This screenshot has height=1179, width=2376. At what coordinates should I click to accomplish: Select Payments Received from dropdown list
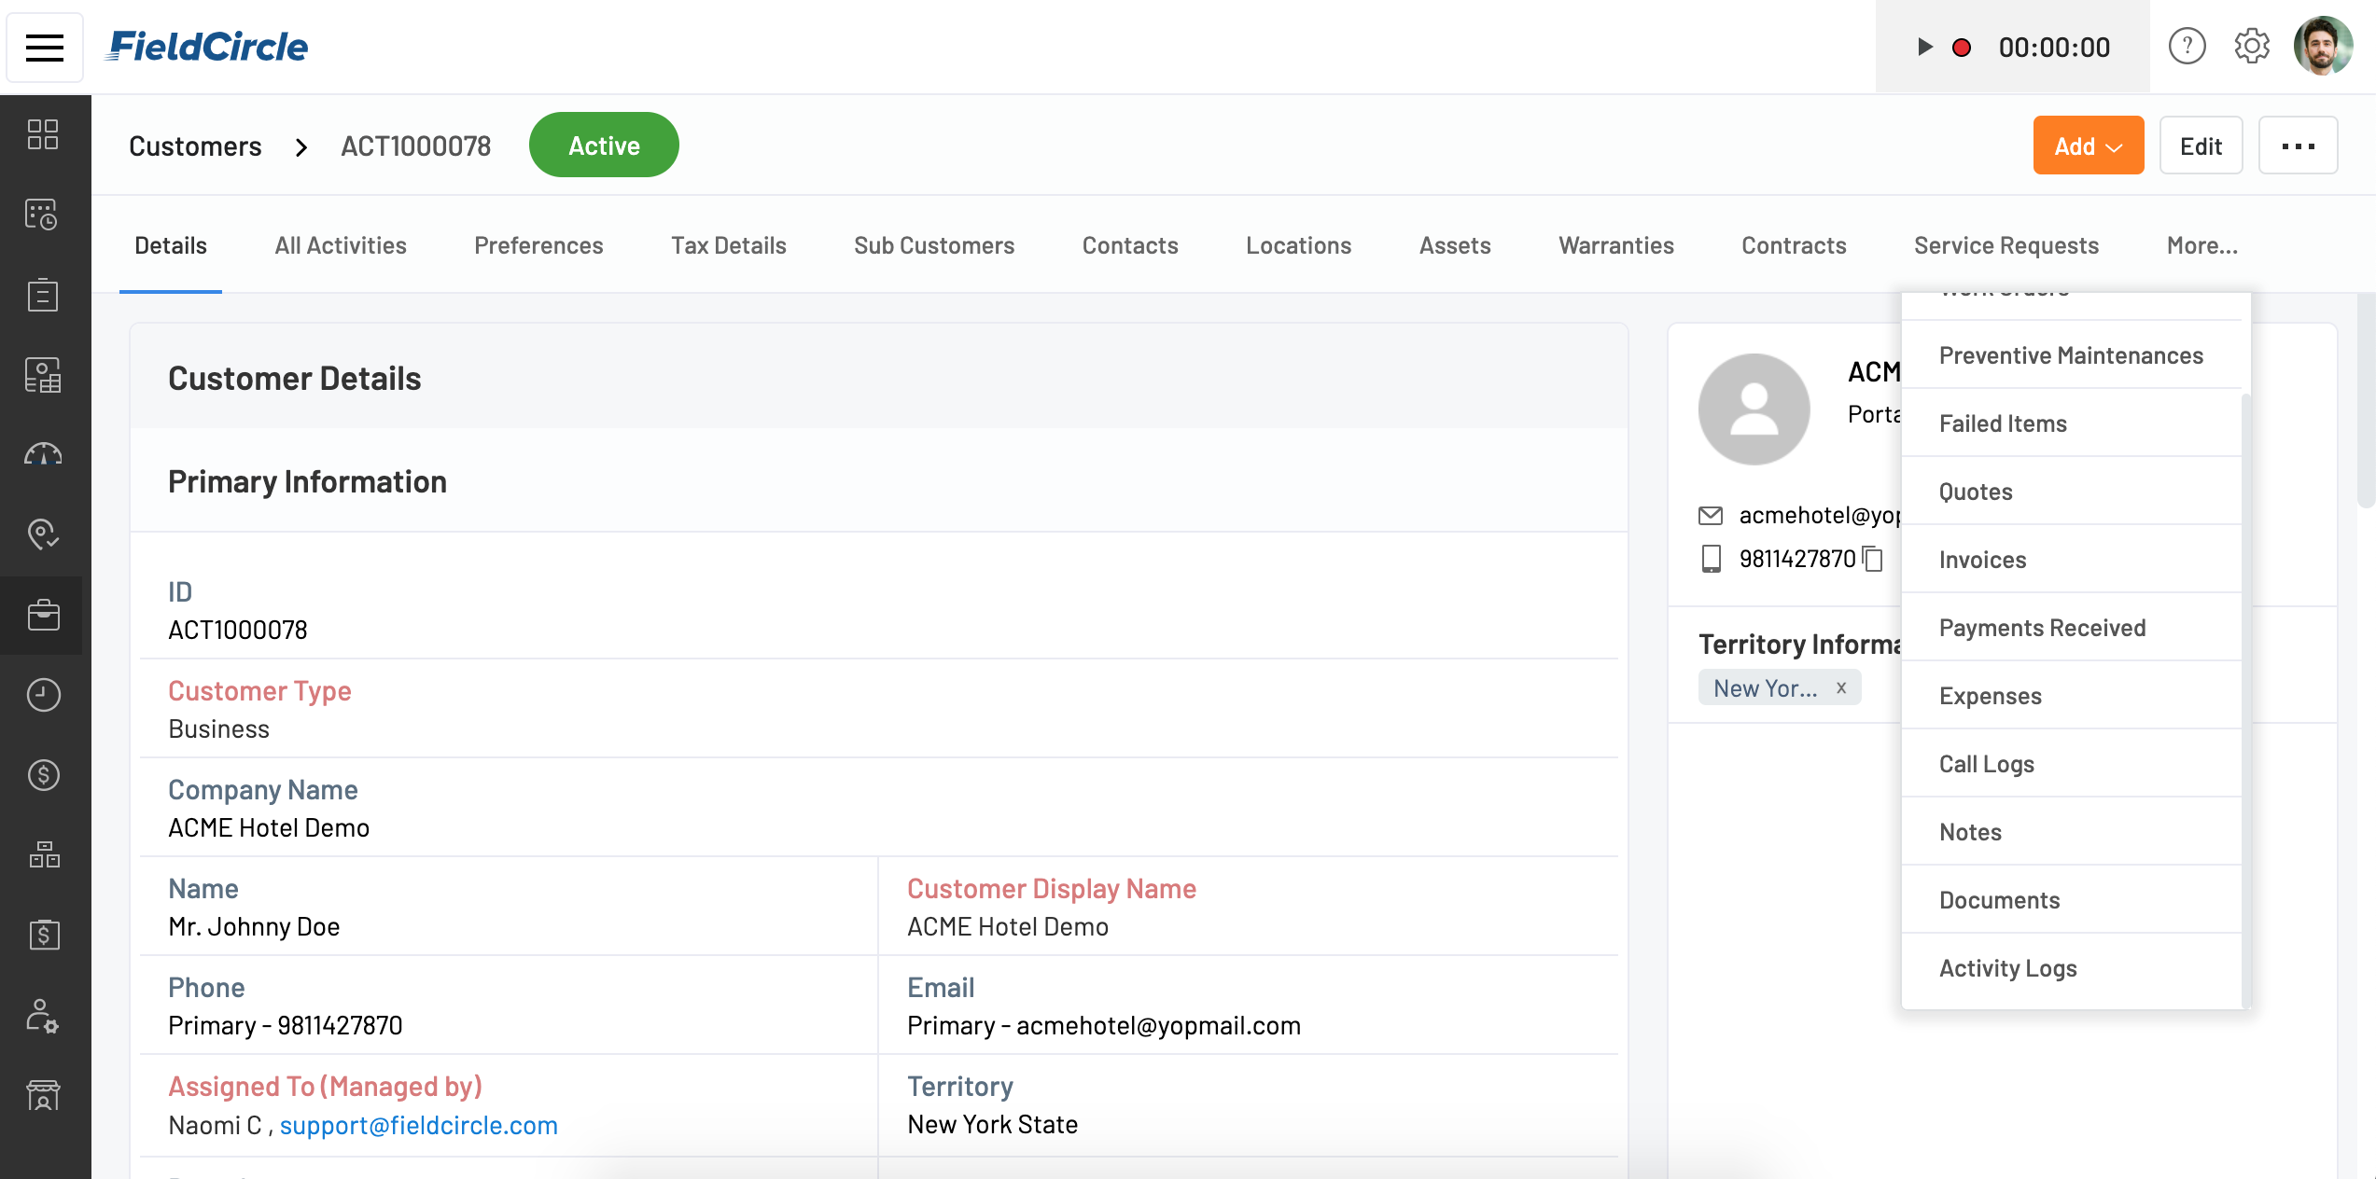pos(2042,628)
